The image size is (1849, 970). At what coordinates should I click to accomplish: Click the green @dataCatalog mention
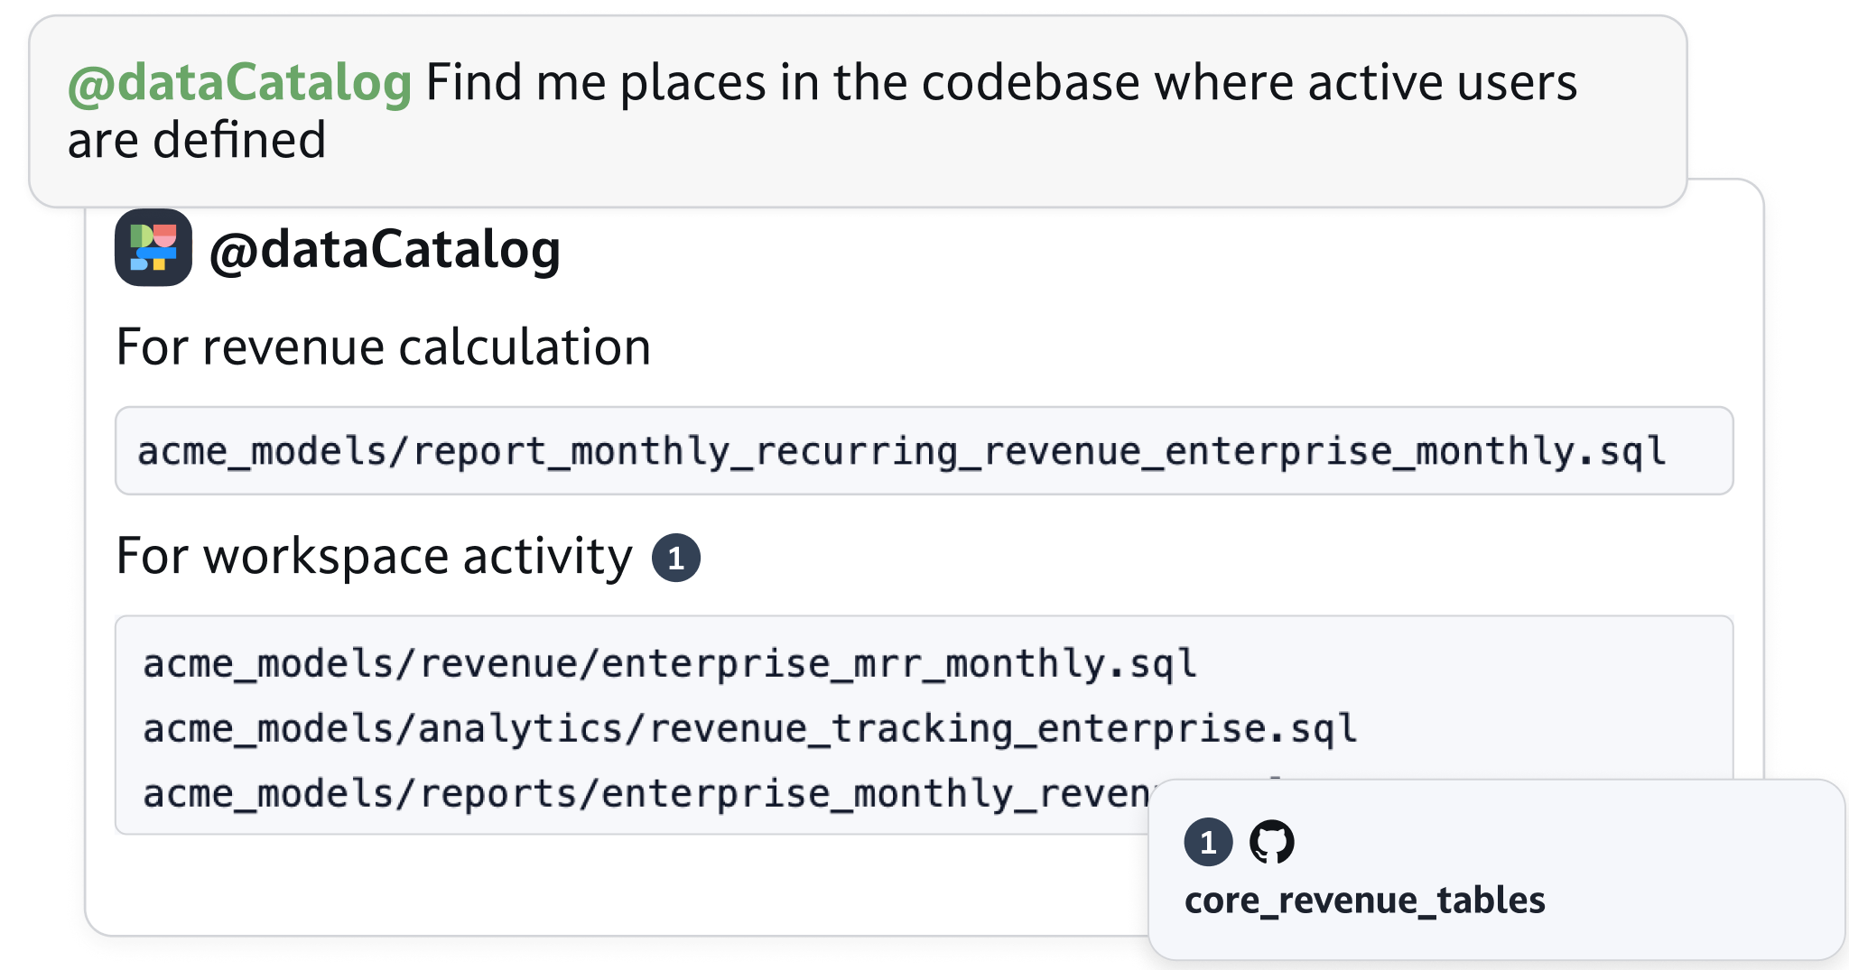(240, 83)
